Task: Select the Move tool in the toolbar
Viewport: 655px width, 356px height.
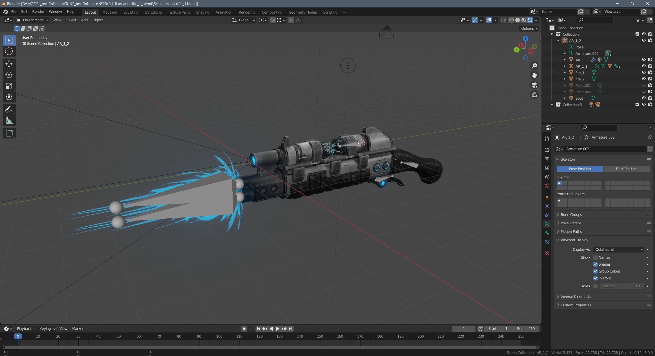Action: click(x=9, y=64)
